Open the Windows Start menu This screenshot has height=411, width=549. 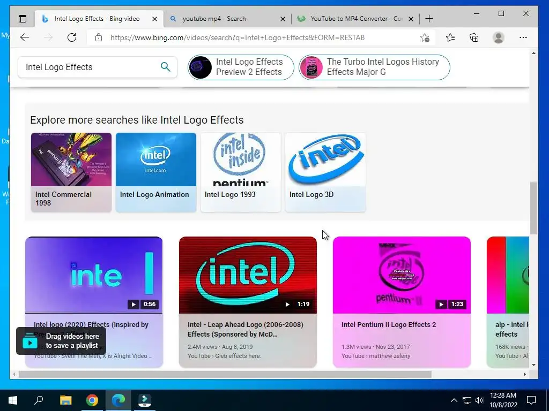[13, 400]
